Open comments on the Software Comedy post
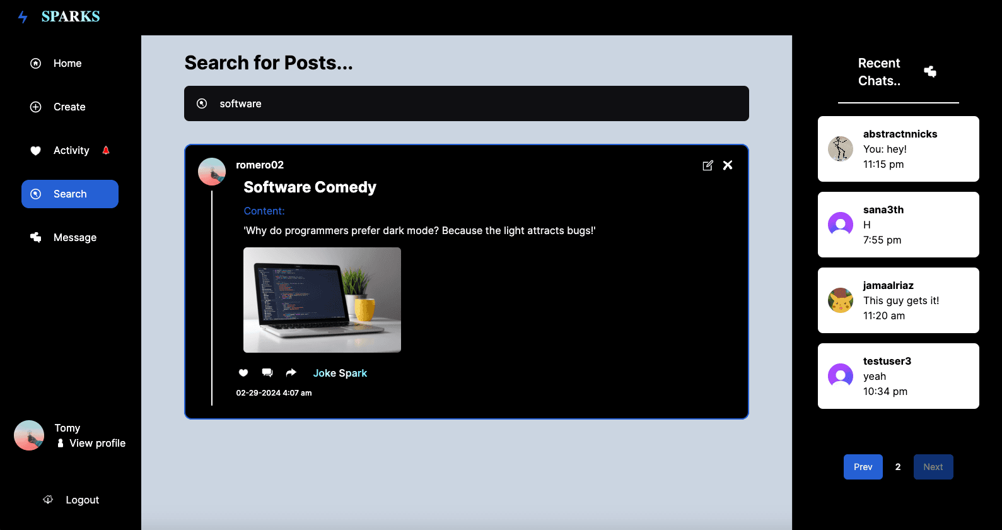1002x530 pixels. tap(267, 373)
